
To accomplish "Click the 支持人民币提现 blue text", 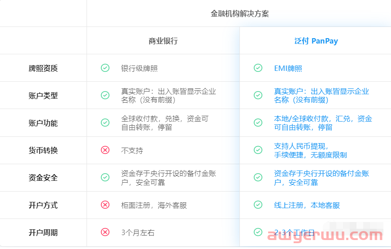I will click(x=301, y=146).
